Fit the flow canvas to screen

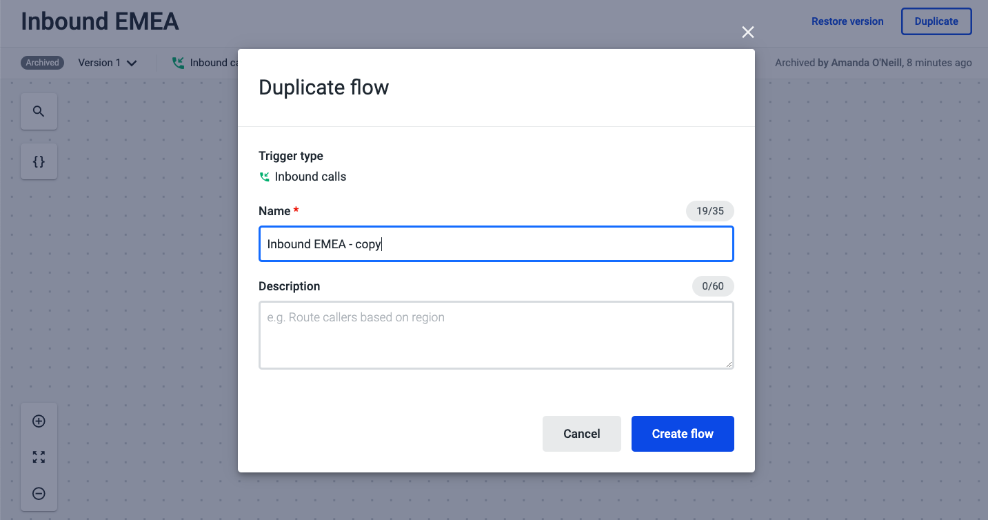39,457
